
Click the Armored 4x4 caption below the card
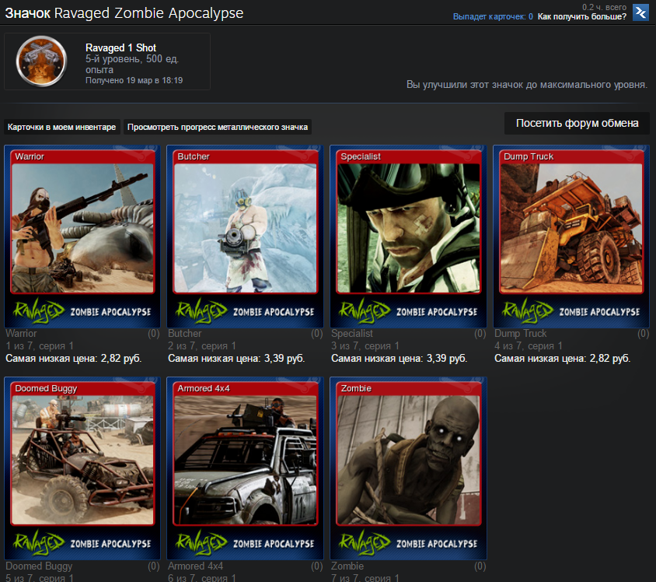point(195,566)
